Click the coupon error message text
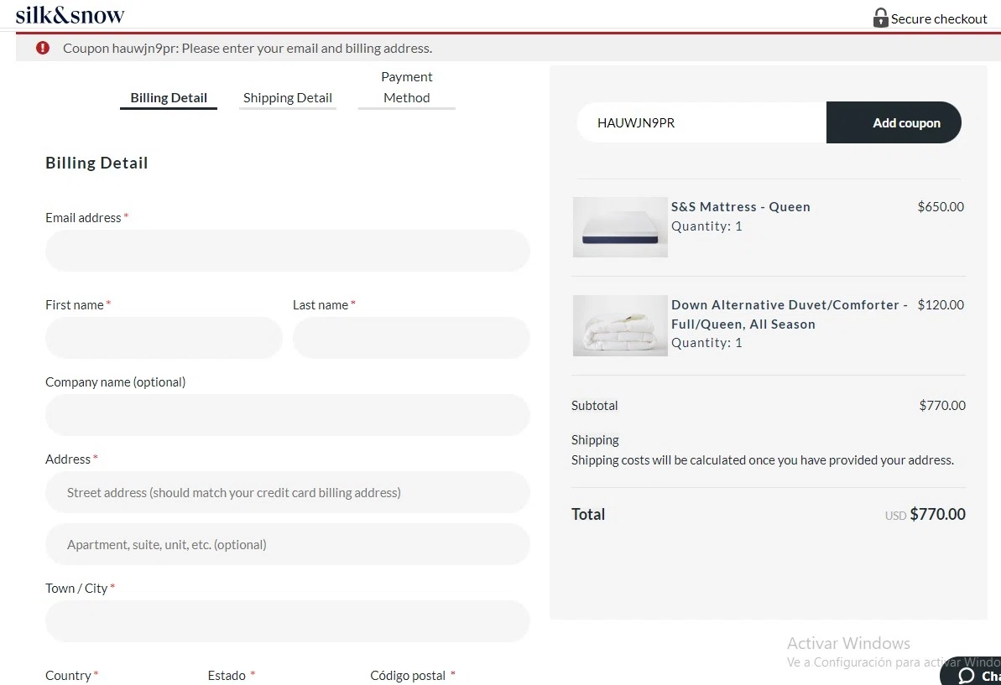Image resolution: width=1001 pixels, height=685 pixels. point(248,49)
